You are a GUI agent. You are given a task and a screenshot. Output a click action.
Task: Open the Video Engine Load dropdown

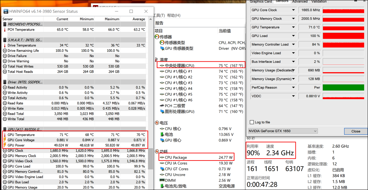click(x=293, y=53)
